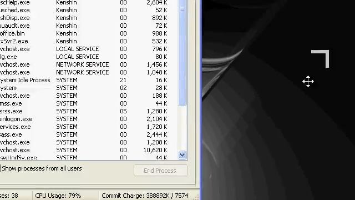
Task: Click the 2,604 K memory value
Action: click(157, 3)
